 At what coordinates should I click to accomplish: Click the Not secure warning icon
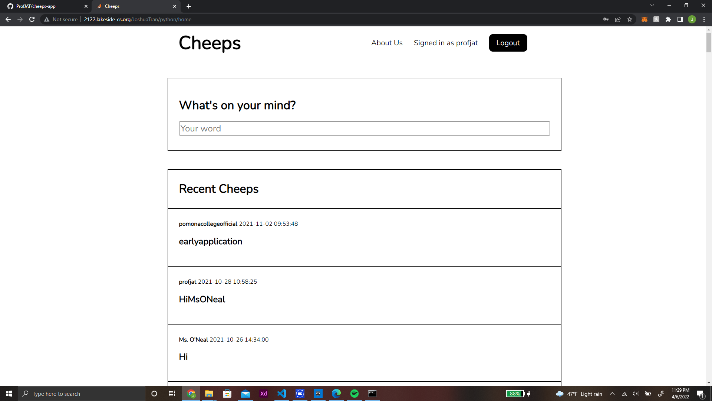click(47, 19)
